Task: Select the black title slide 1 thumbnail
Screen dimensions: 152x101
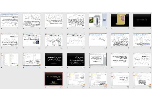Action: coord(142,20)
